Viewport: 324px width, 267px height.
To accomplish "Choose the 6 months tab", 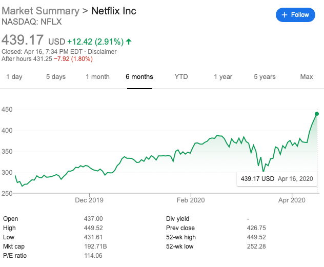I will pos(139,77).
